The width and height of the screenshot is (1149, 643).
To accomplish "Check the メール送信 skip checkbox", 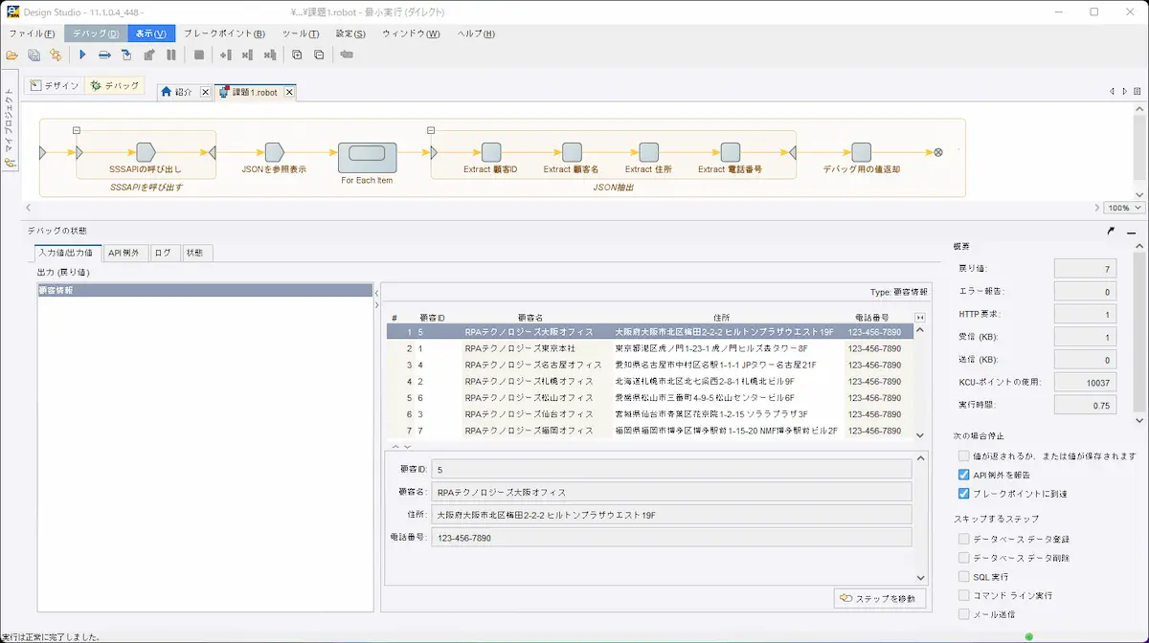I will [964, 614].
